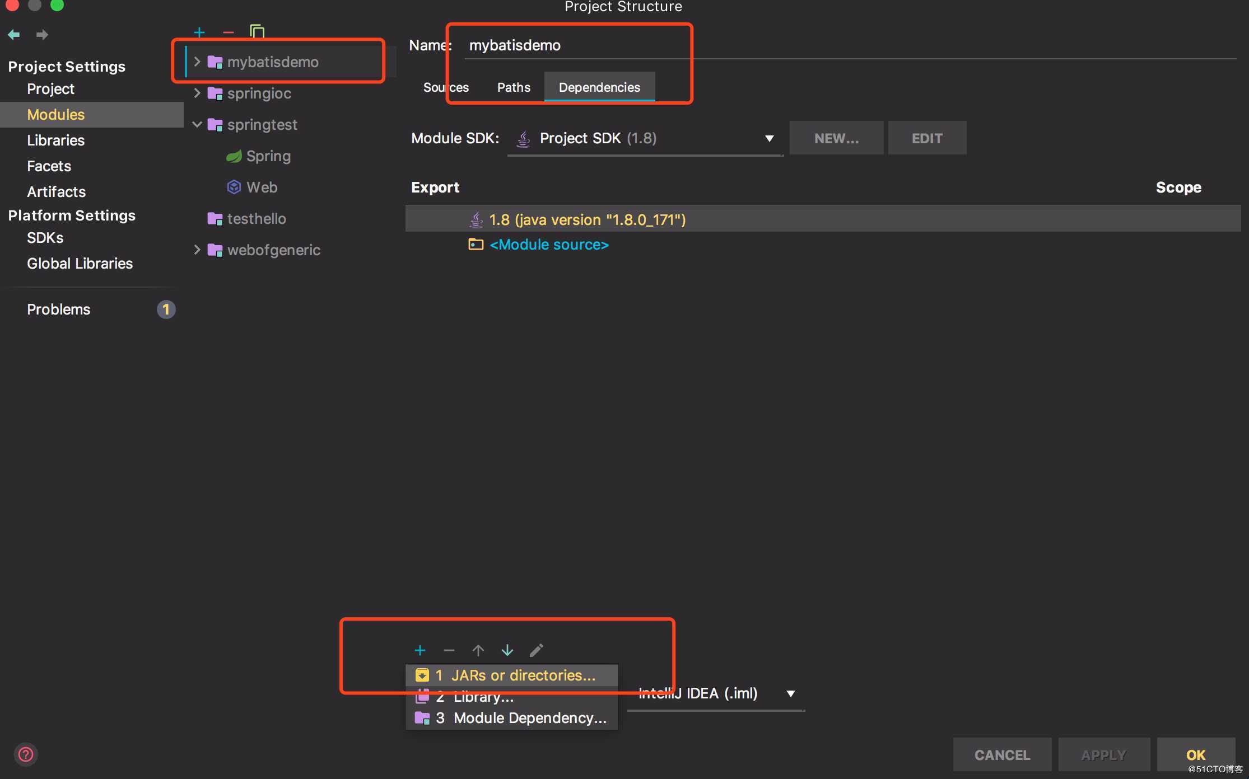Viewport: 1249px width, 779px height.
Task: Remove dependency with bottom minus icon
Action: click(449, 650)
